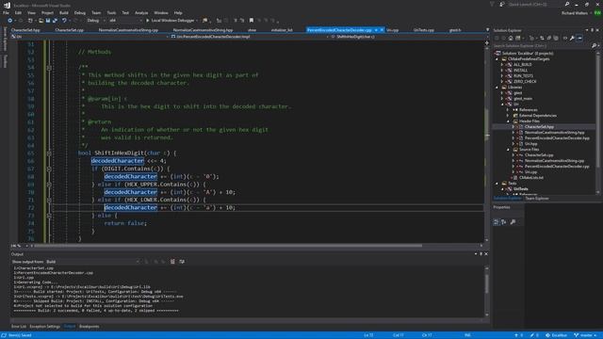Click Properties wrench icon in Solution Explorer toolbar
This screenshot has width=603, height=339.
coord(572,38)
